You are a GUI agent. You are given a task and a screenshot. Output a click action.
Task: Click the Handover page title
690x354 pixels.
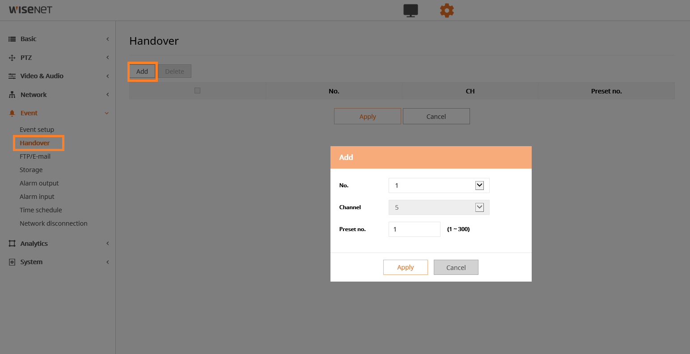[154, 41]
